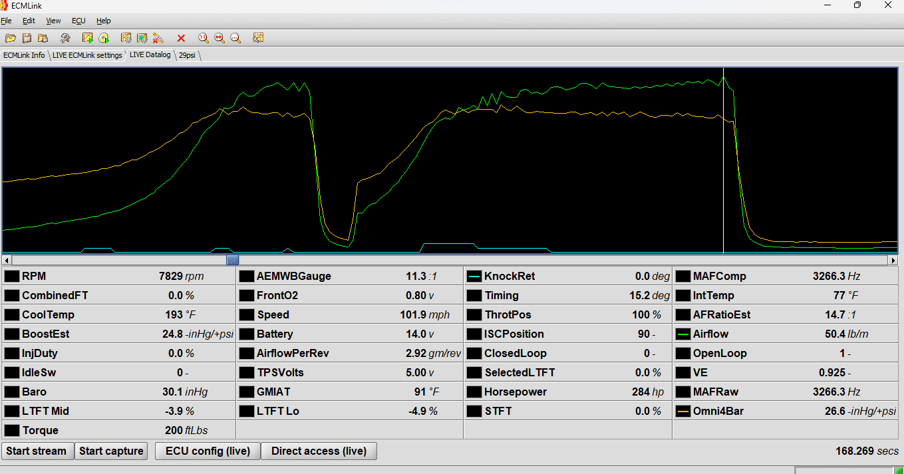Toggle the Airflow green trace box
The image size is (904, 474).
click(682, 334)
